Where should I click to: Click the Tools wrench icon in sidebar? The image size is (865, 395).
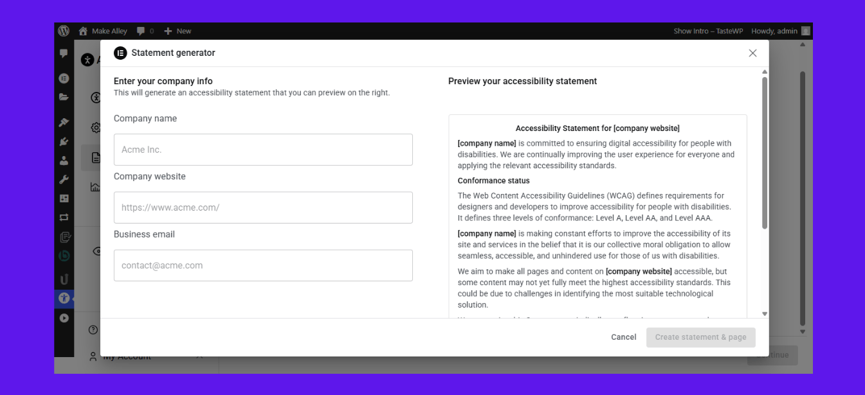(64, 179)
